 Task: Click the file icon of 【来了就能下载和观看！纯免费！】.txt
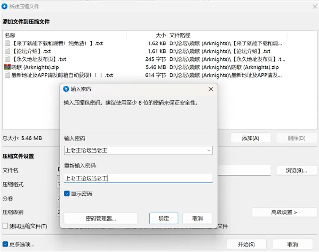point(7,43)
